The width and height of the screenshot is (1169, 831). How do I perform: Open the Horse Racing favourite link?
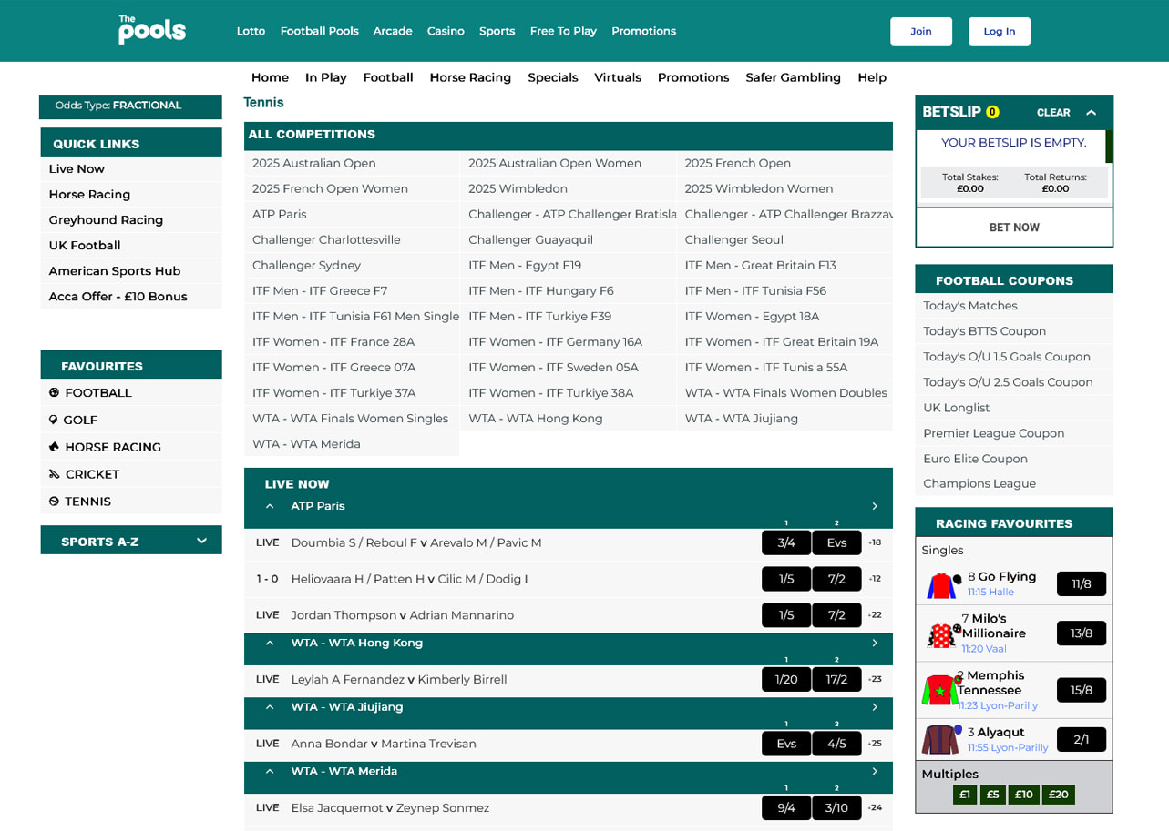point(105,448)
